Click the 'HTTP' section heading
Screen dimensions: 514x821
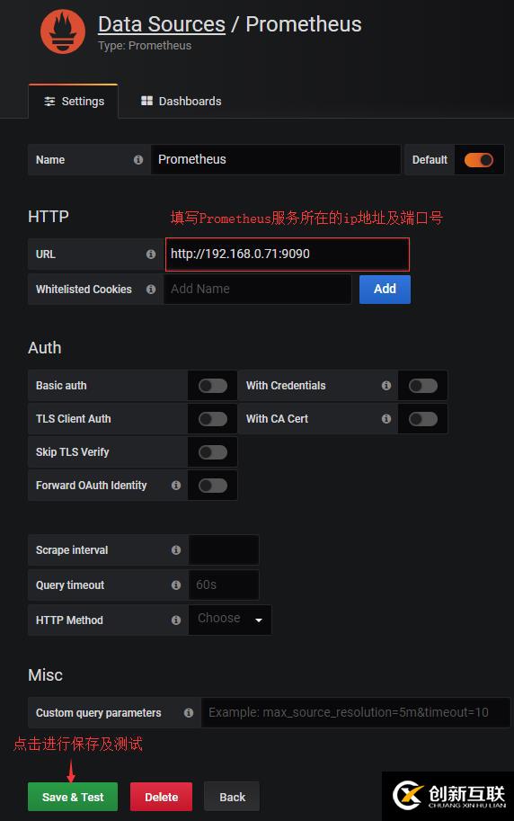click(x=49, y=216)
